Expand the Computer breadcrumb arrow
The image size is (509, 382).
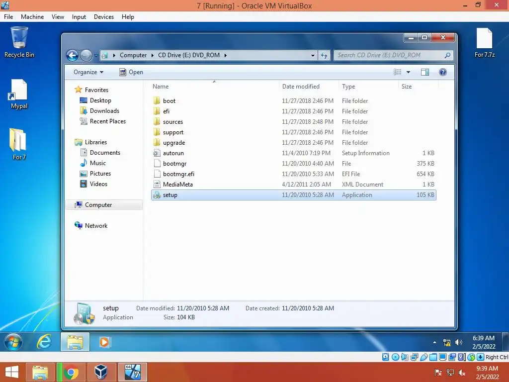coord(152,55)
